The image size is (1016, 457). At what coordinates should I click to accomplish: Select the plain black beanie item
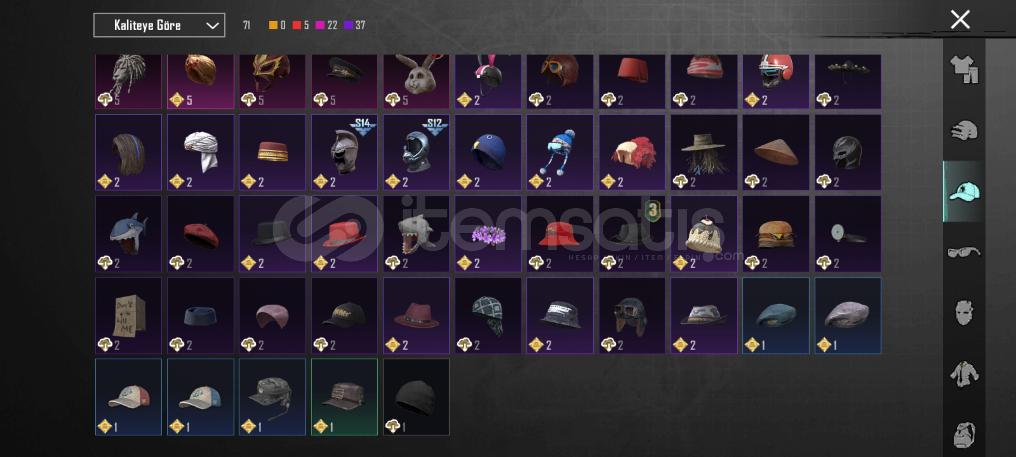pyautogui.click(x=416, y=397)
